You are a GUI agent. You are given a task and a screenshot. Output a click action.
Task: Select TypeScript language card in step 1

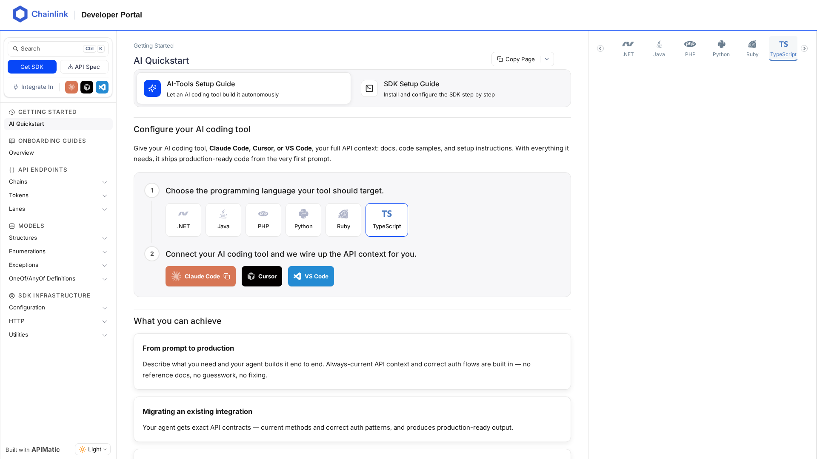point(387,220)
